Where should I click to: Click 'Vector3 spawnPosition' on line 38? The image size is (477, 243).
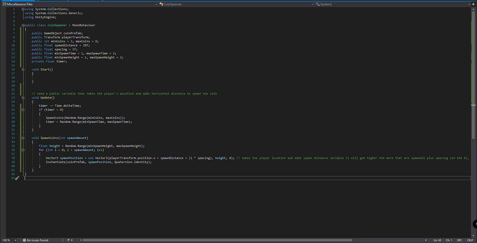tap(64, 158)
